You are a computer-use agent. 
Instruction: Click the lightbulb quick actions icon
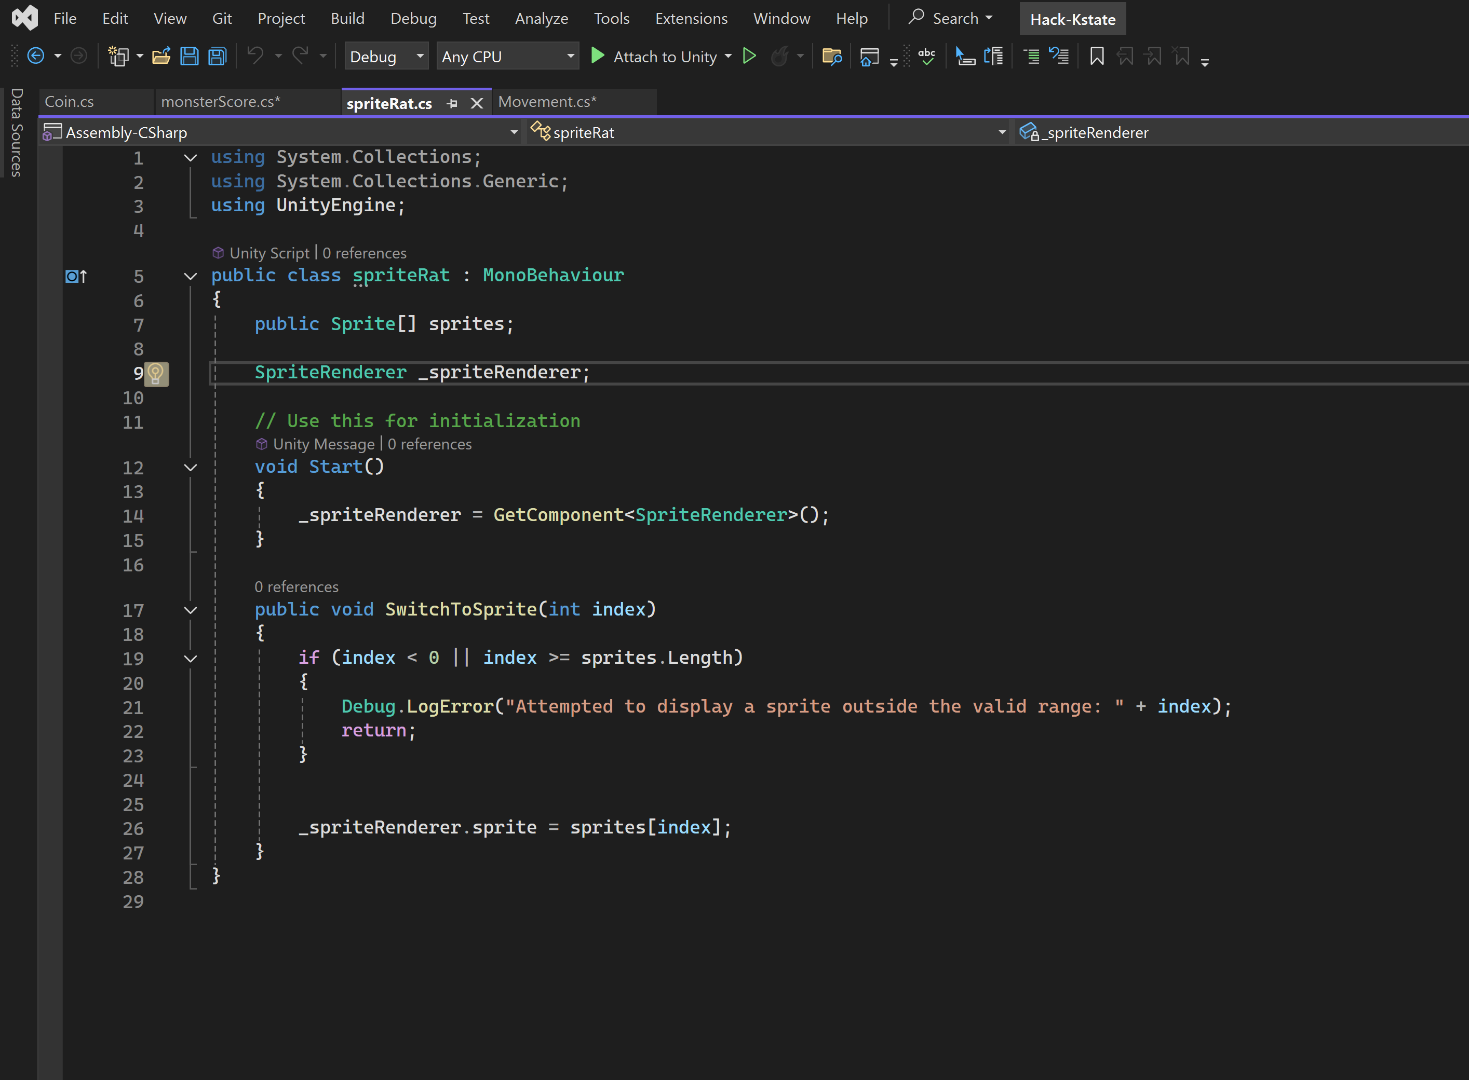coord(156,373)
